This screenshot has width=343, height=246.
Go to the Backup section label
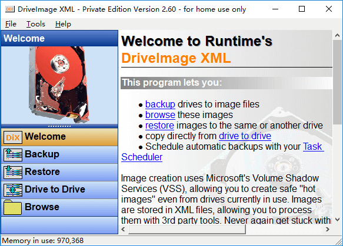[42, 154]
